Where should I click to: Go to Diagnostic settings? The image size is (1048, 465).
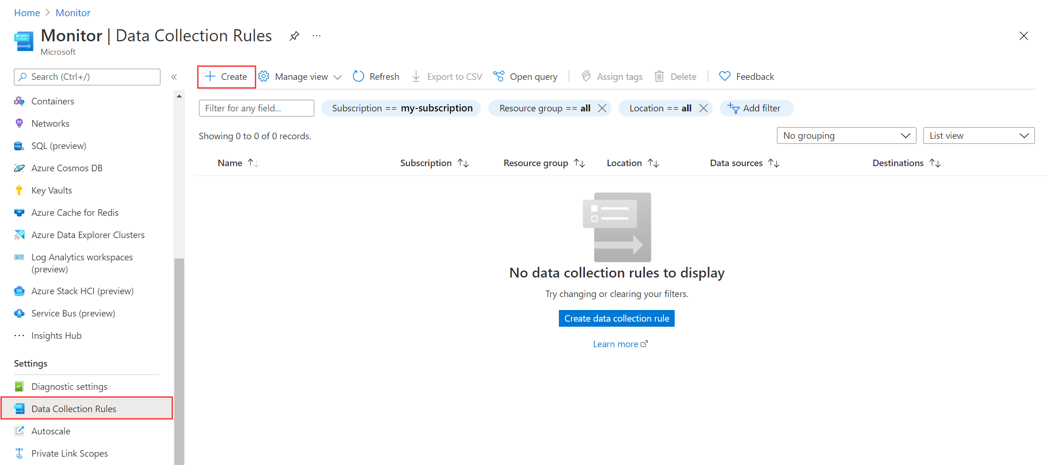(x=69, y=387)
